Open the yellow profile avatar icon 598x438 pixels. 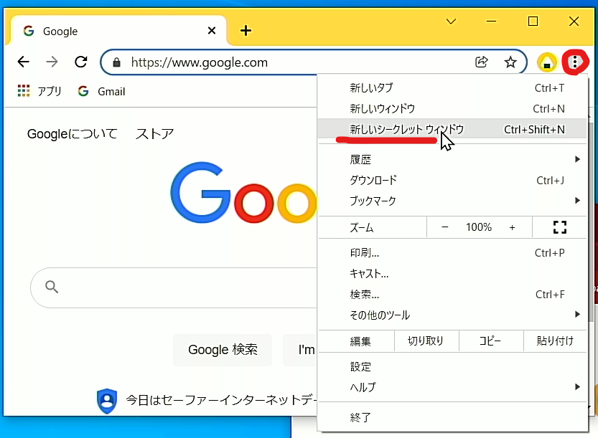(x=546, y=62)
